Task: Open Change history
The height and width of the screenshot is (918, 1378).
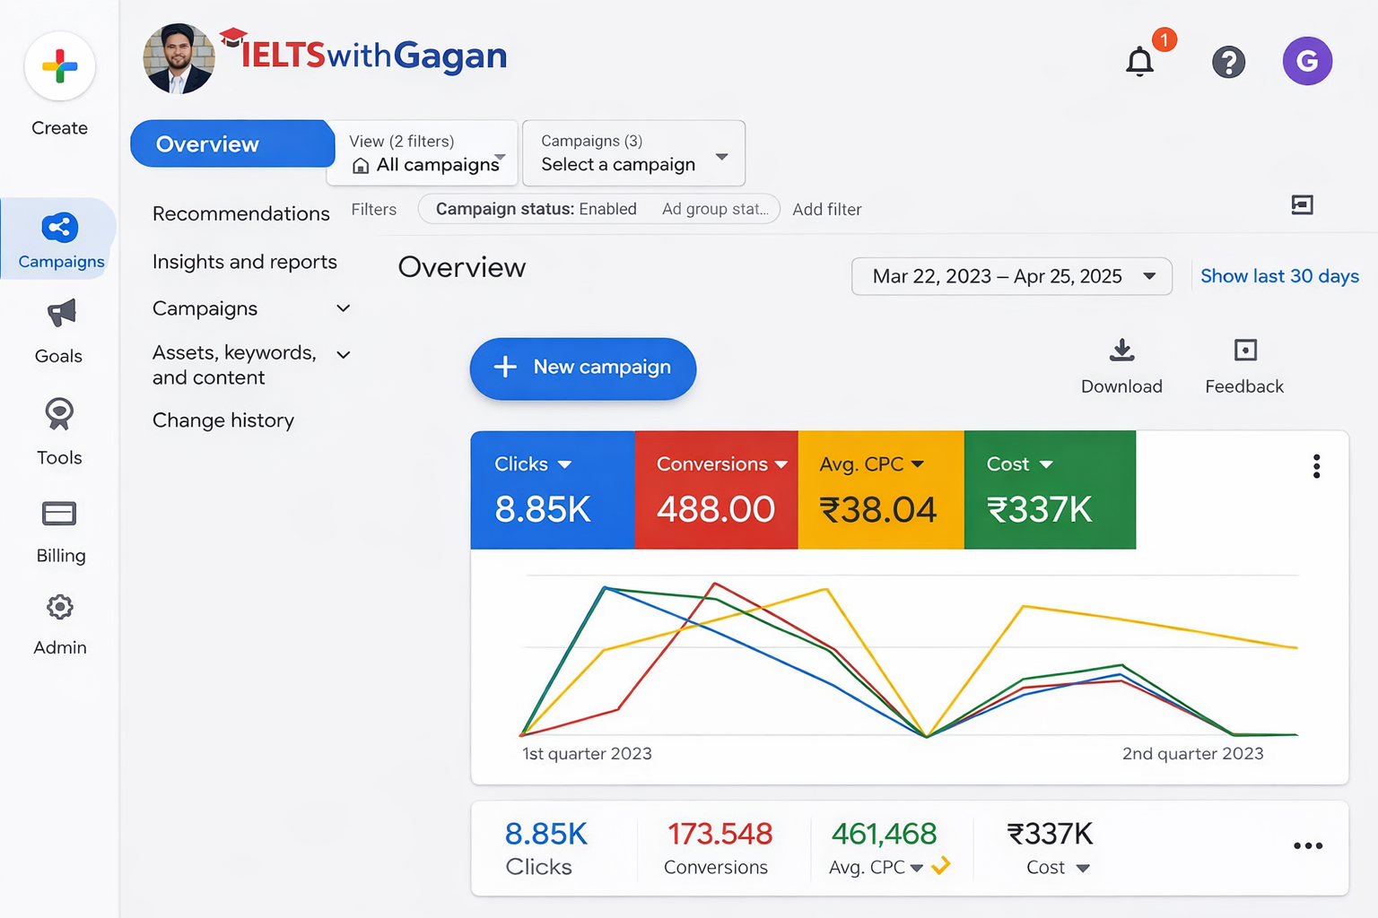Action: click(x=223, y=420)
